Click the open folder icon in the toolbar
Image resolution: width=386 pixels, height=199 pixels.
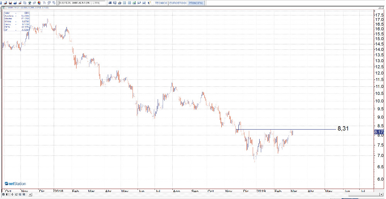(x=5, y=3)
